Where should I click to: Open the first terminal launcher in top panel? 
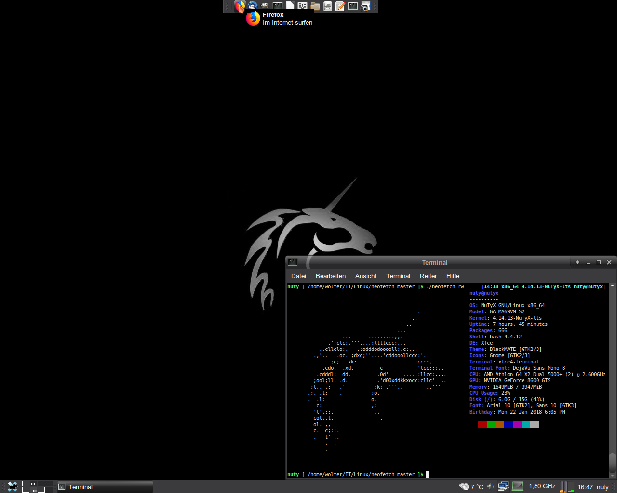tap(277, 6)
